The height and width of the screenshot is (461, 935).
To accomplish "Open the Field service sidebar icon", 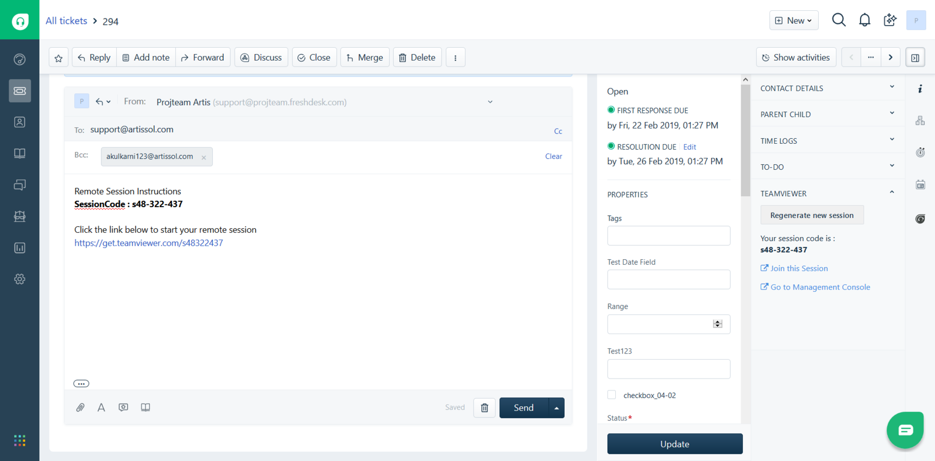I will [x=20, y=216].
